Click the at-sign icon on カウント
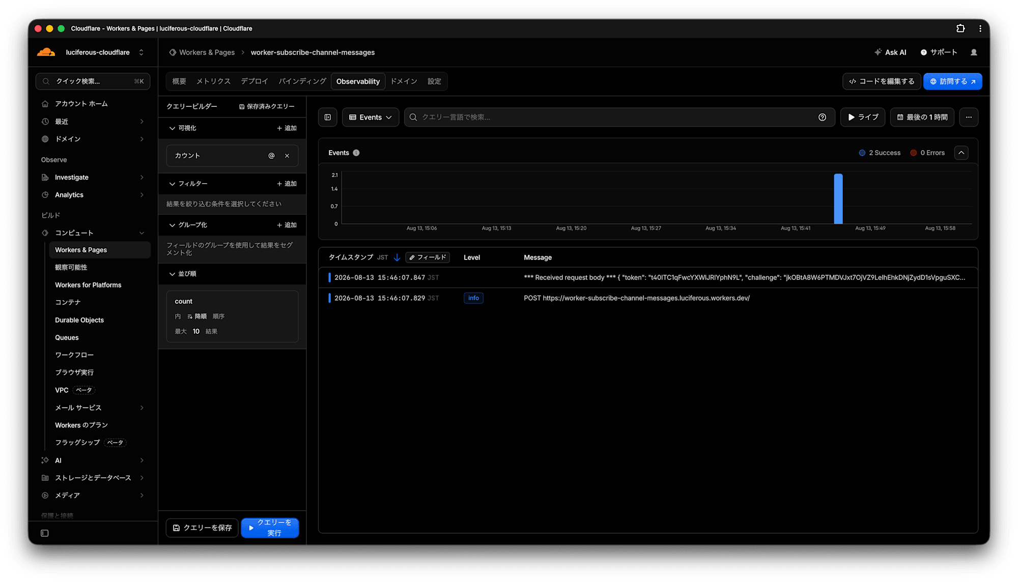 [x=271, y=156]
